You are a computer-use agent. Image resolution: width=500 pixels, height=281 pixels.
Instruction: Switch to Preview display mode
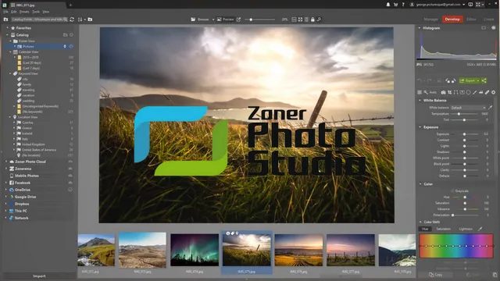pos(226,20)
